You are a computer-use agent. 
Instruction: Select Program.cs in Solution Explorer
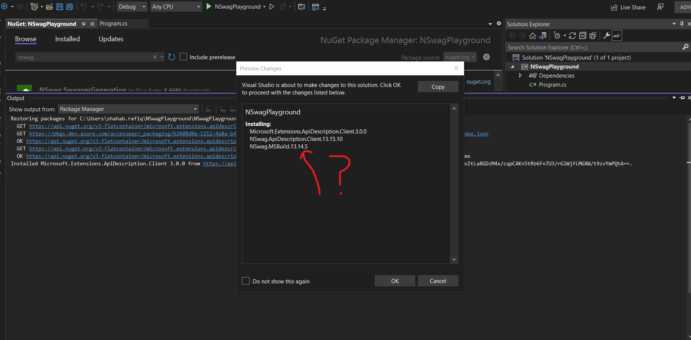(553, 84)
